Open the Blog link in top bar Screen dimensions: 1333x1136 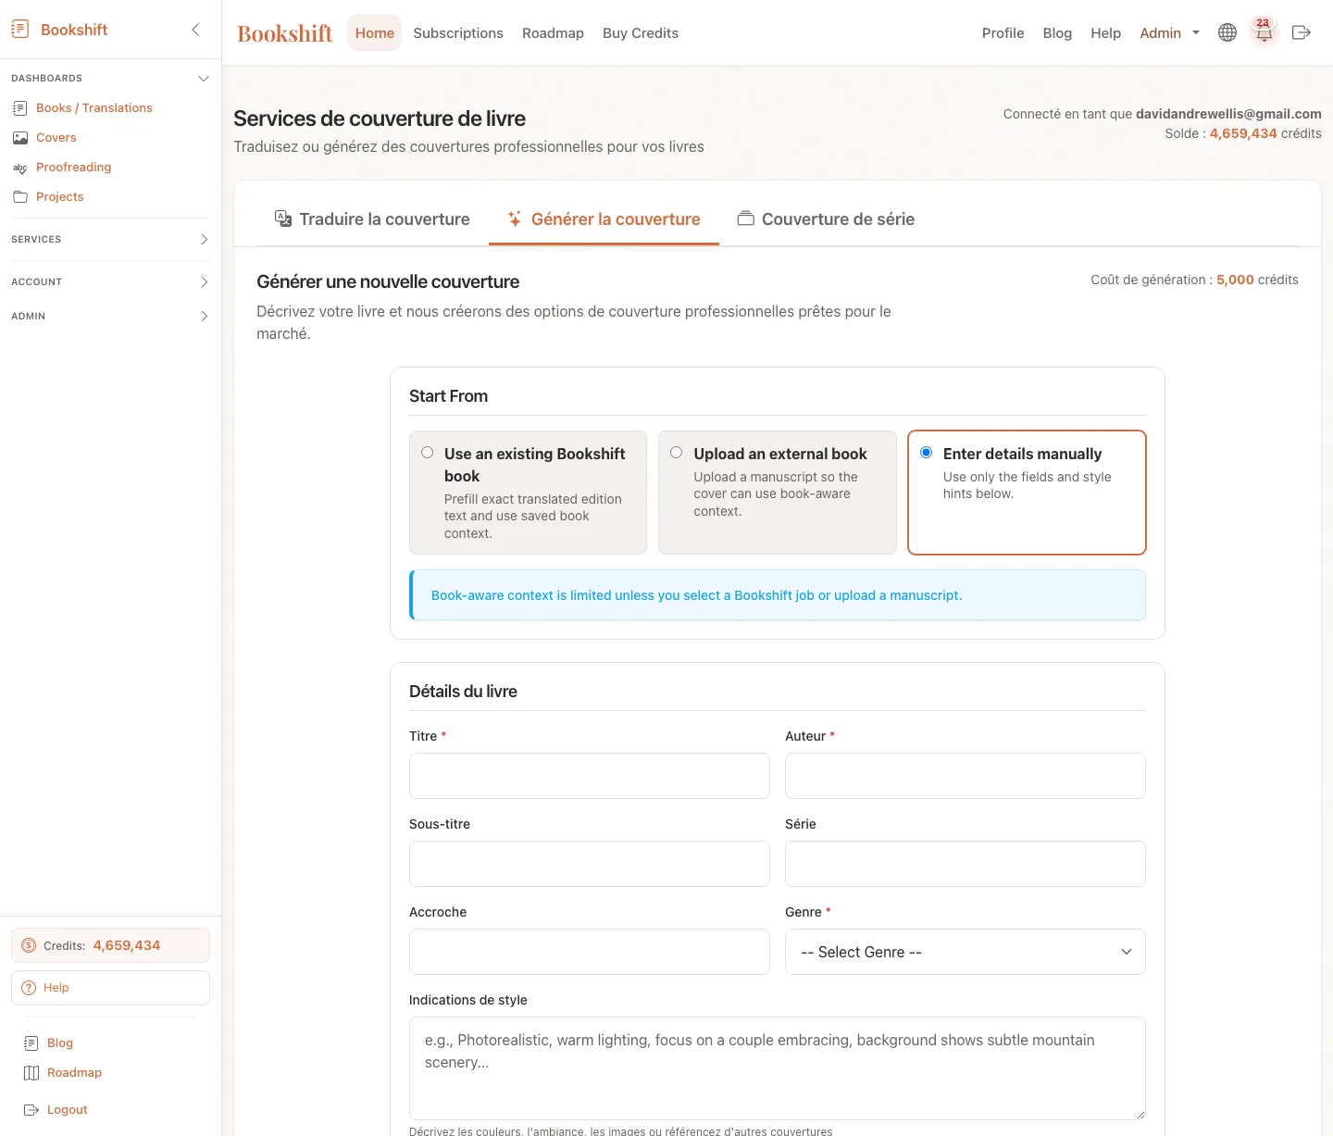[x=1057, y=32]
